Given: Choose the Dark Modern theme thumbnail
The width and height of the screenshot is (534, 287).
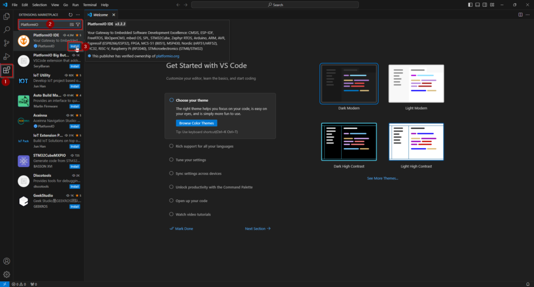Looking at the screenshot, I should click(349, 83).
